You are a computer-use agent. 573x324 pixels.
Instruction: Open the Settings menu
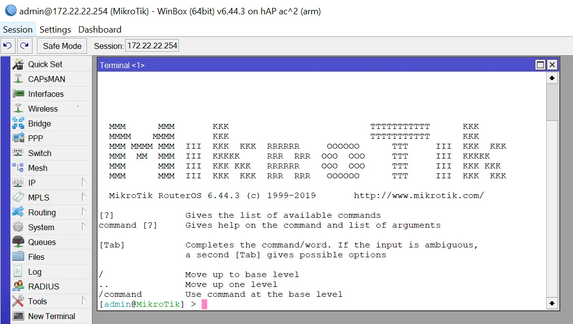55,30
